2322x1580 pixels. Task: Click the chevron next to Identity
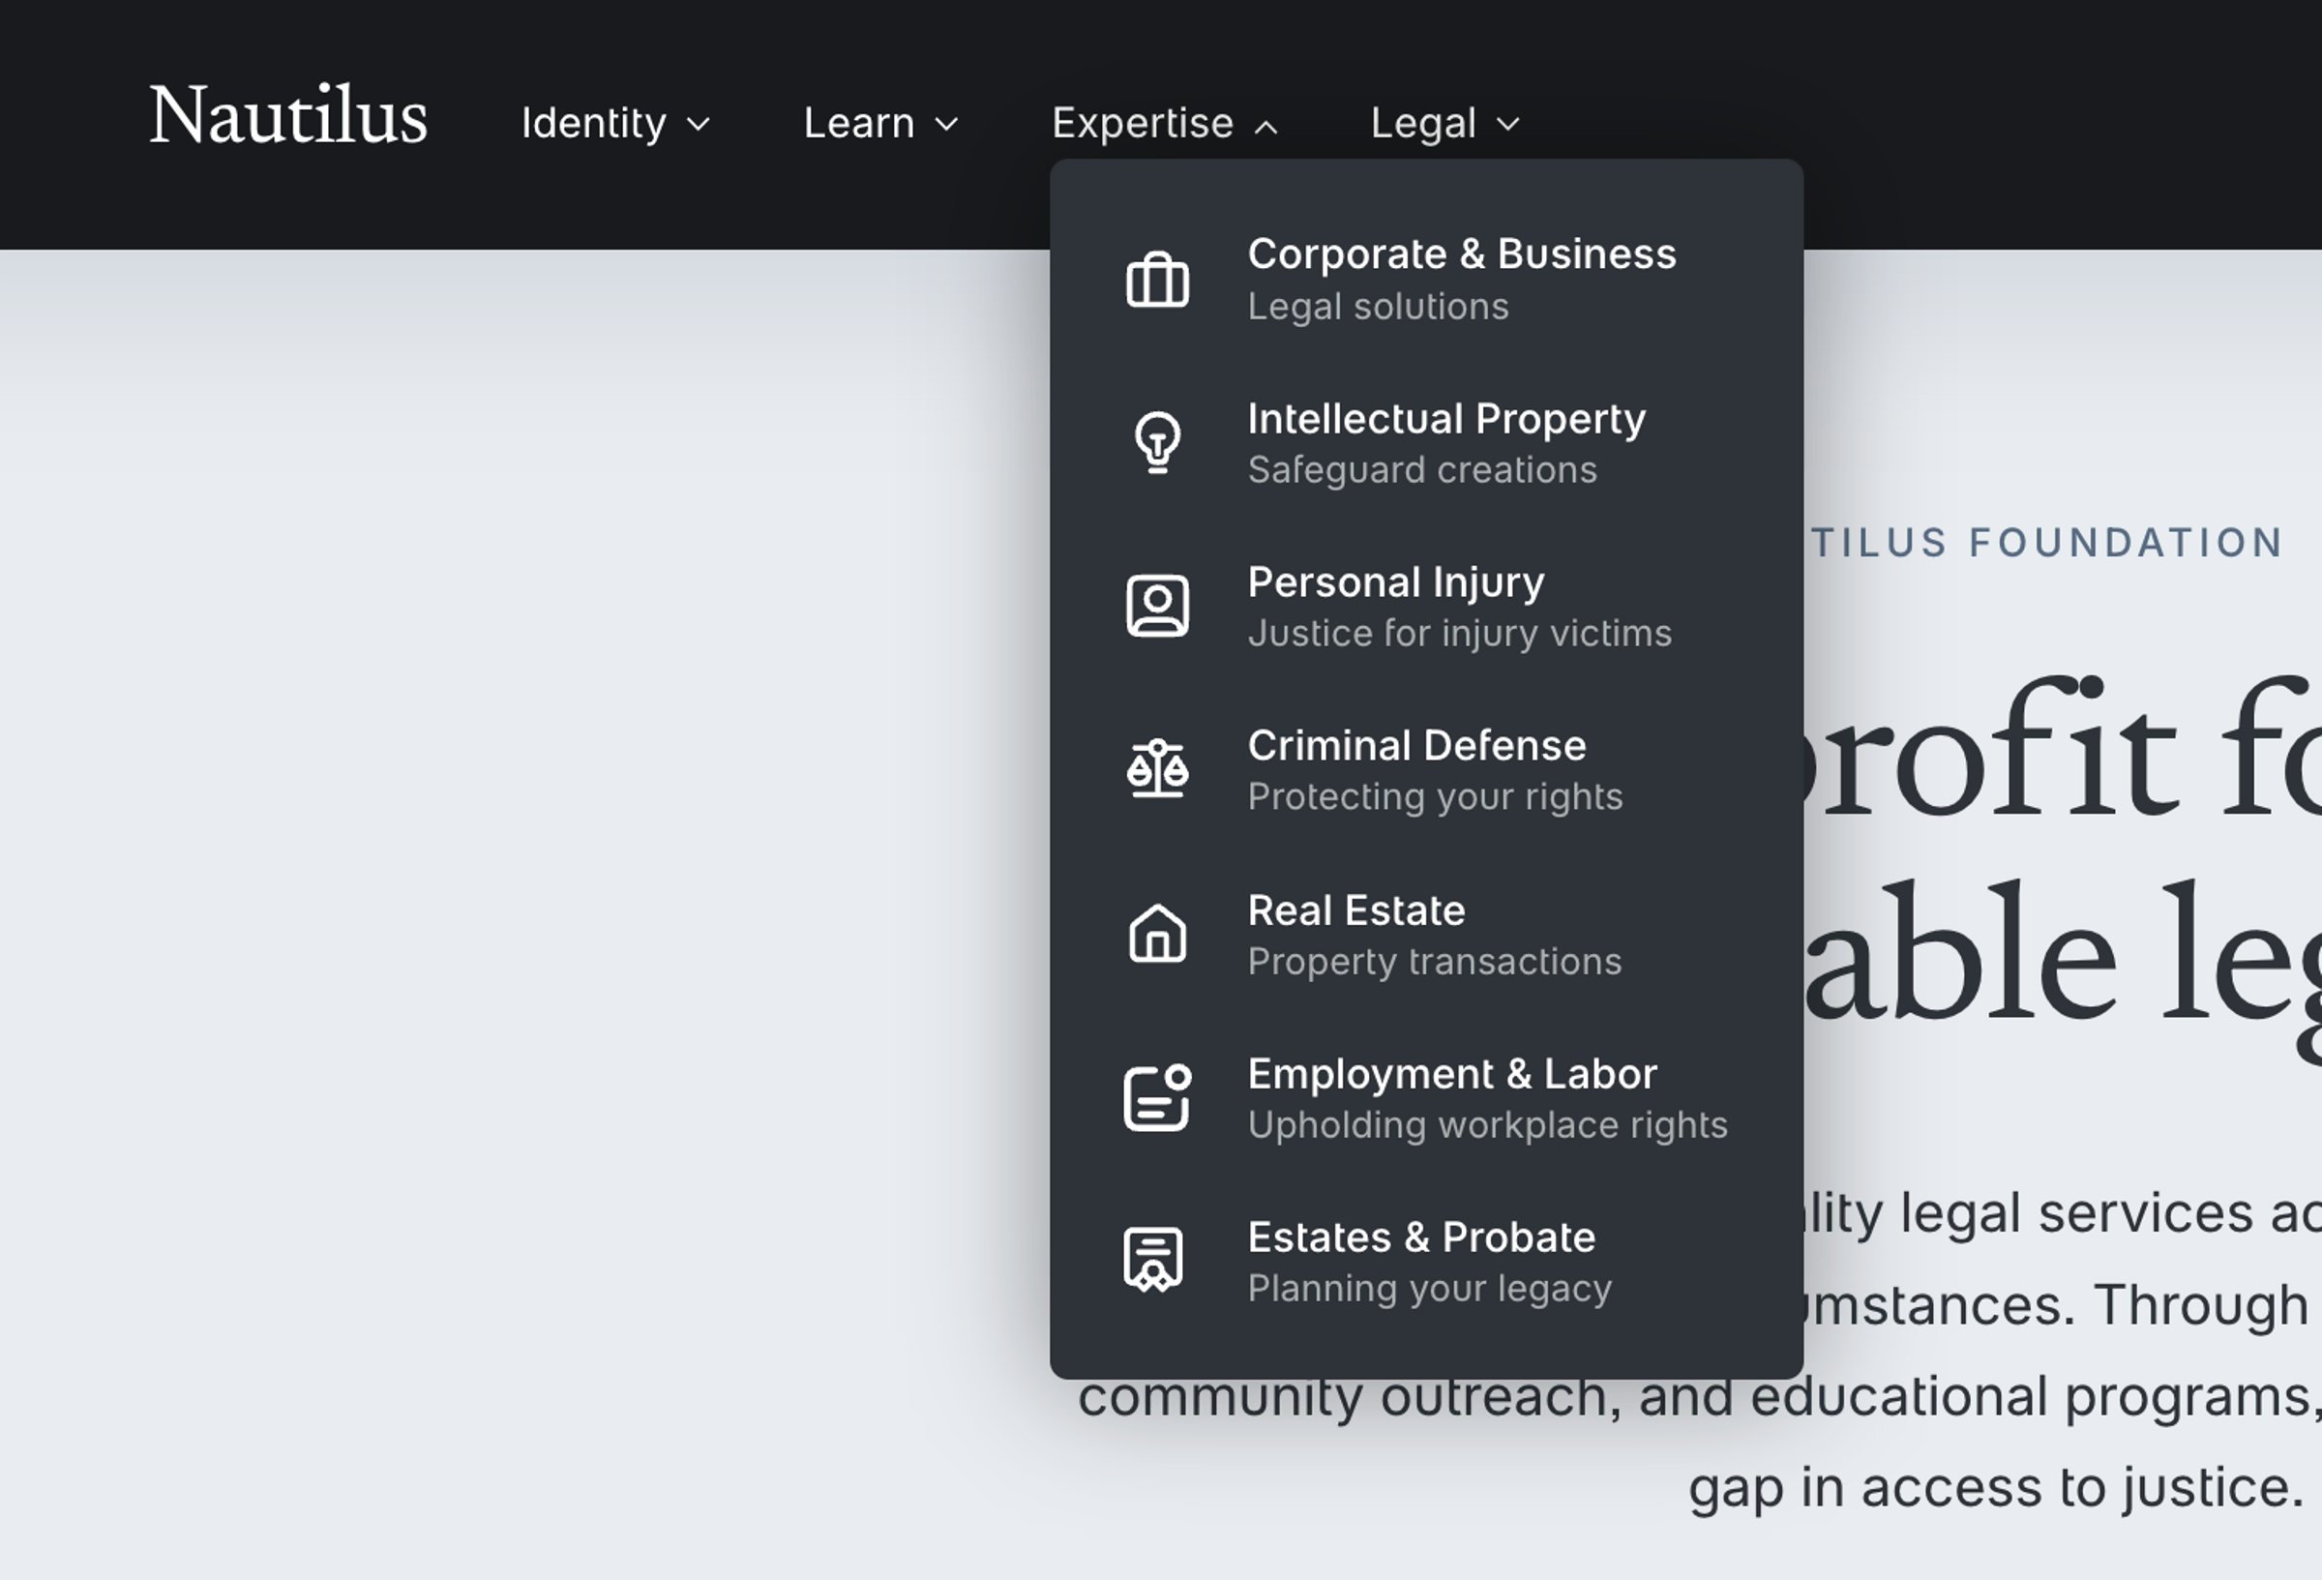click(699, 125)
